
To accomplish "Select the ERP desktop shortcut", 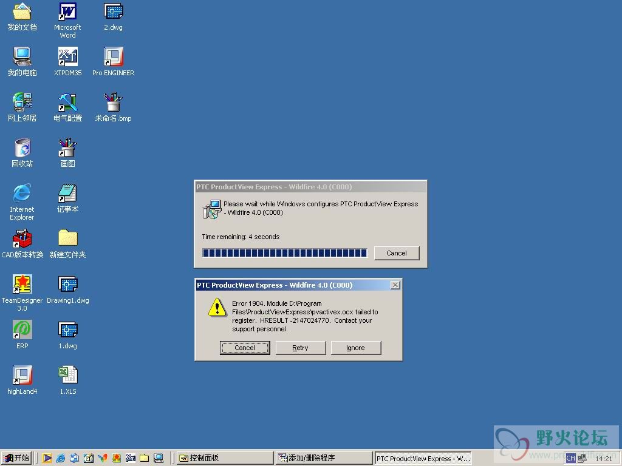I will click(x=22, y=335).
